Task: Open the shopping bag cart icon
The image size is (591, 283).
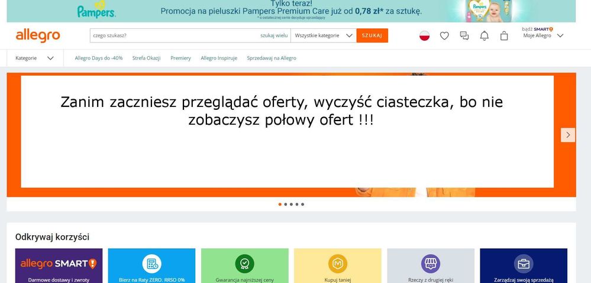Action: click(504, 36)
